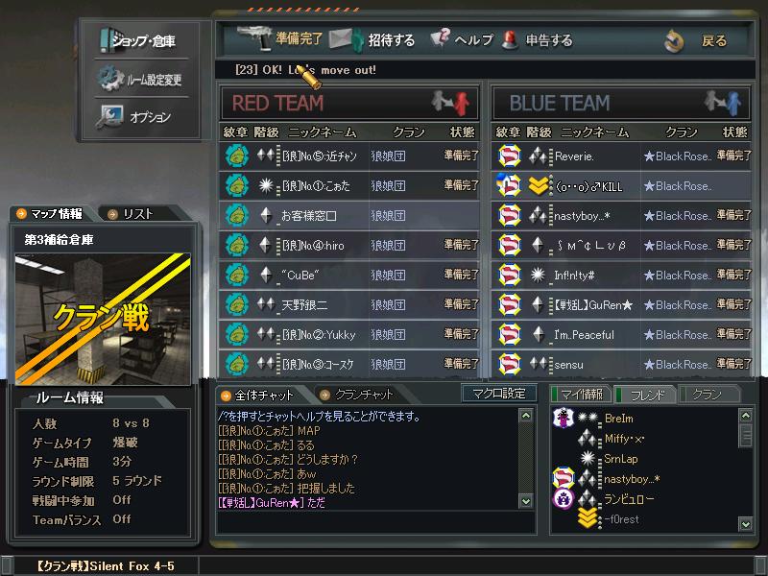Switch to リスト tab
The image size is (768, 576).
point(137,214)
